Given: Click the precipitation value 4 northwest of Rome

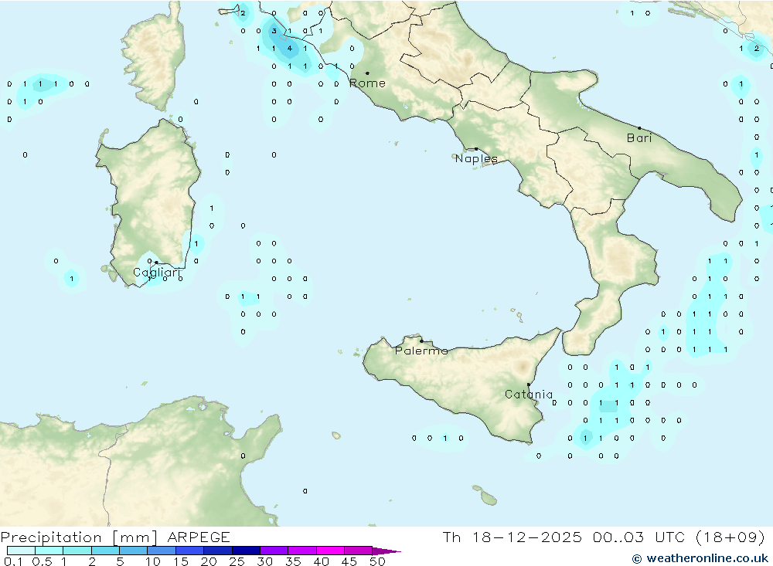Looking at the screenshot, I should 289,48.
